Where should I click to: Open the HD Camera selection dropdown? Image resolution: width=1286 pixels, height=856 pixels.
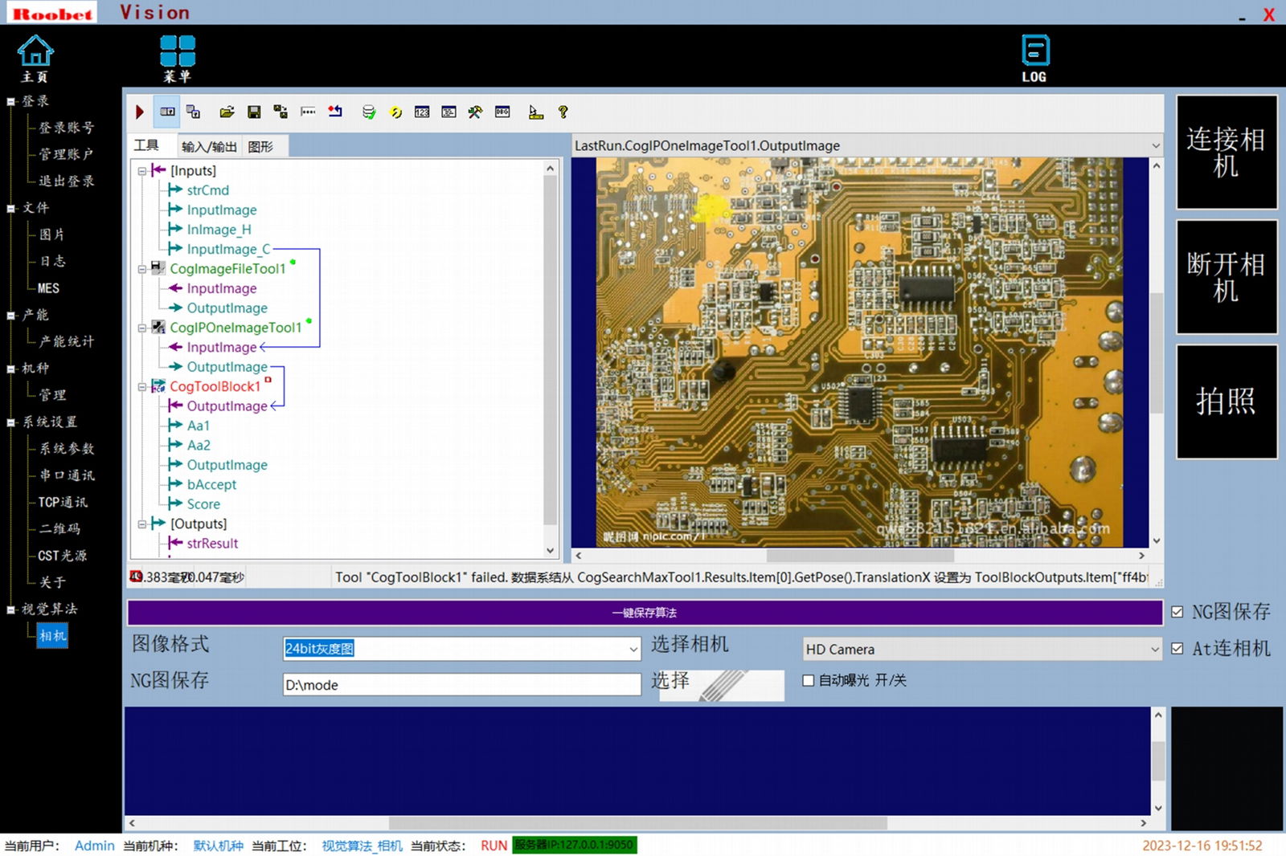(1154, 650)
